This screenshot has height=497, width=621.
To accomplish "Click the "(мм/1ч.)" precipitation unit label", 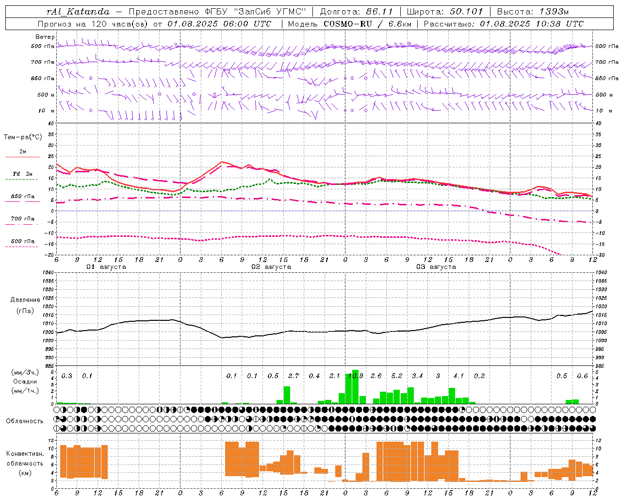I will point(25,391).
